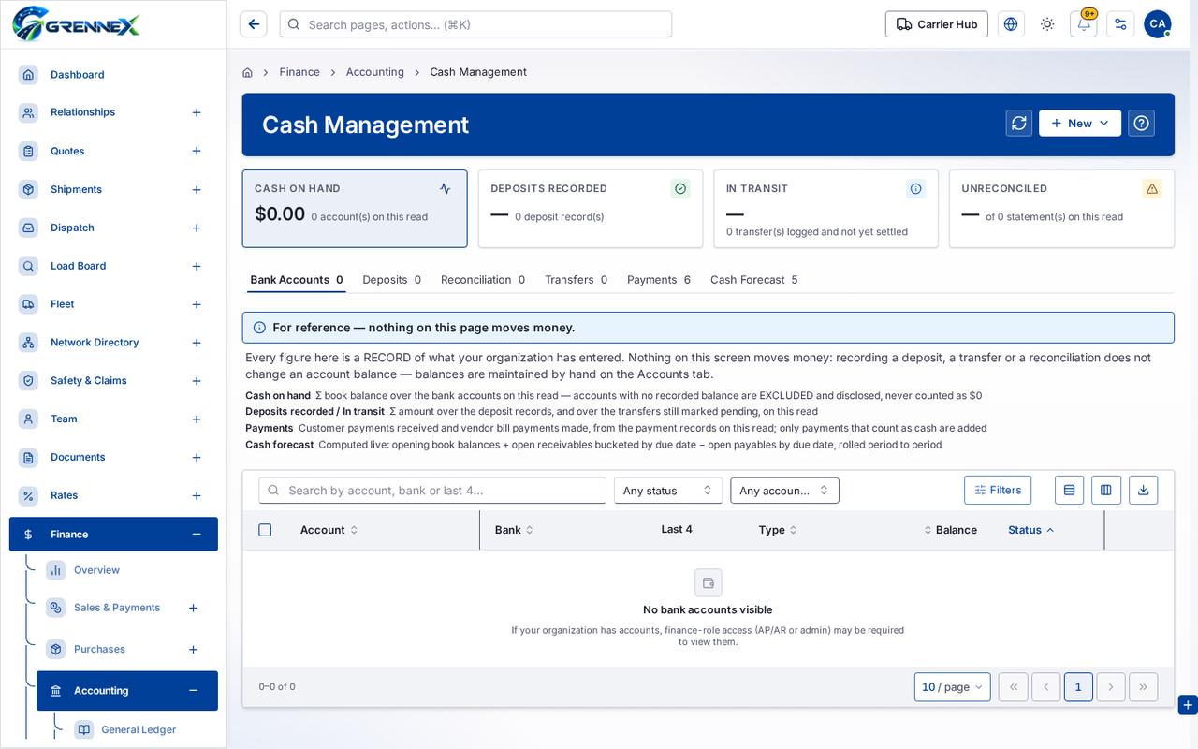
Task: Expand the Shipments sidebar section
Action: (197, 190)
